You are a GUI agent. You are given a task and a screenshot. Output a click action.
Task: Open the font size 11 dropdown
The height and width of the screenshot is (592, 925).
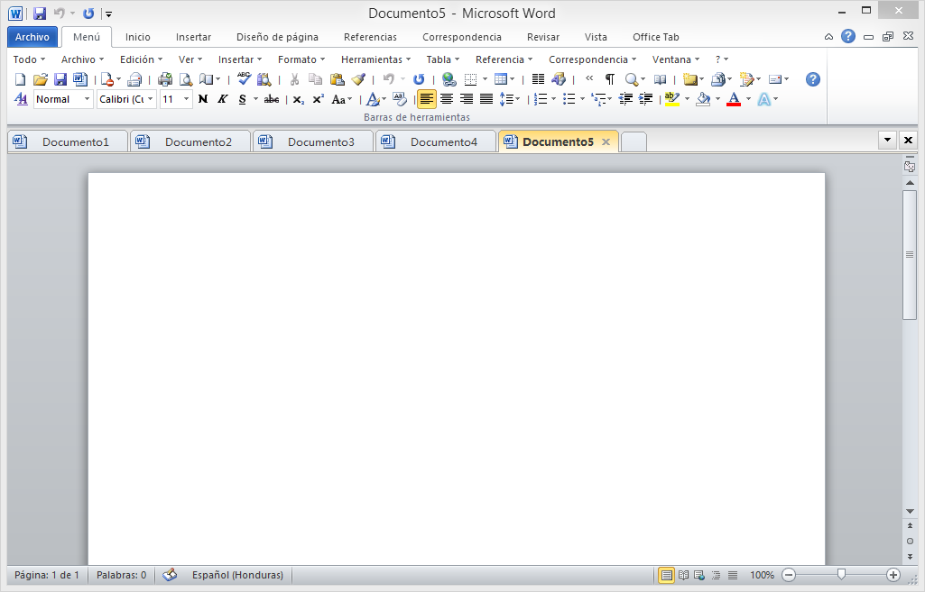(x=187, y=99)
